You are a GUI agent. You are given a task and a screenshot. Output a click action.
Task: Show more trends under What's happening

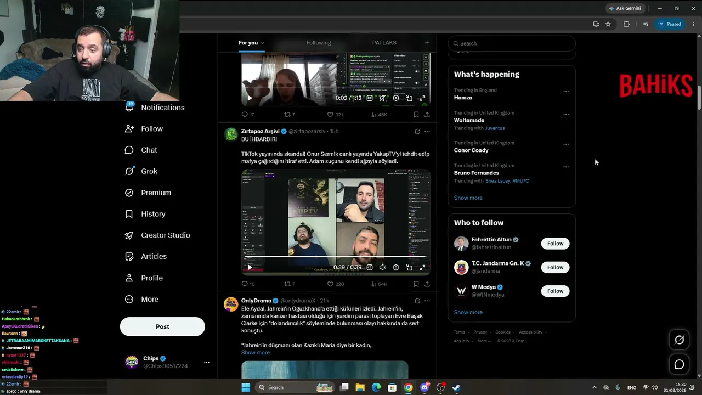[x=468, y=198]
